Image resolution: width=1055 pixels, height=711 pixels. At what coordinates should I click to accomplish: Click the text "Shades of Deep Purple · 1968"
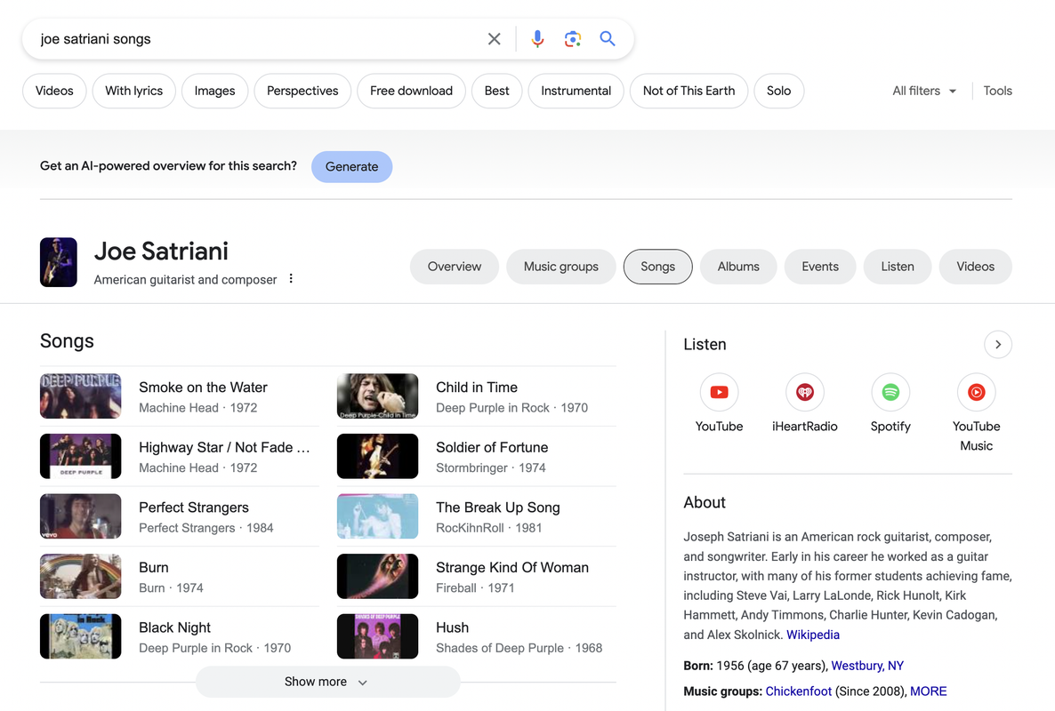[x=519, y=648]
